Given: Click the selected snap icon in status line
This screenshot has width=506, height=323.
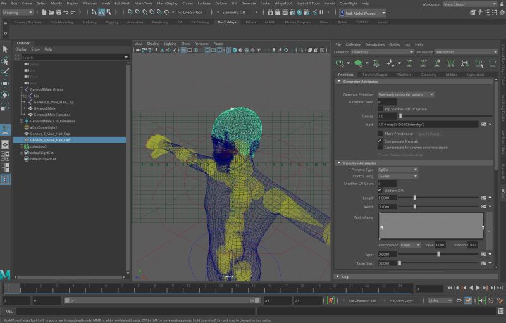Looking at the screenshot, I should [102, 12].
